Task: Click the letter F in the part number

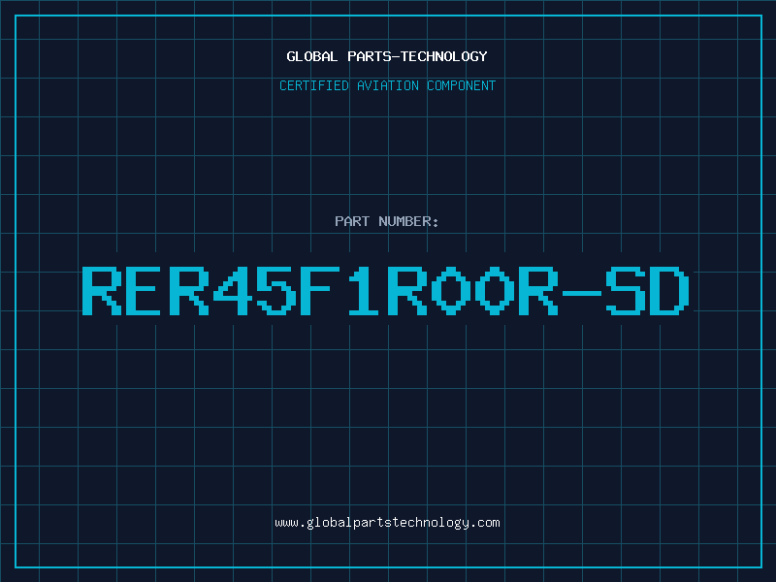Action: [x=318, y=290]
